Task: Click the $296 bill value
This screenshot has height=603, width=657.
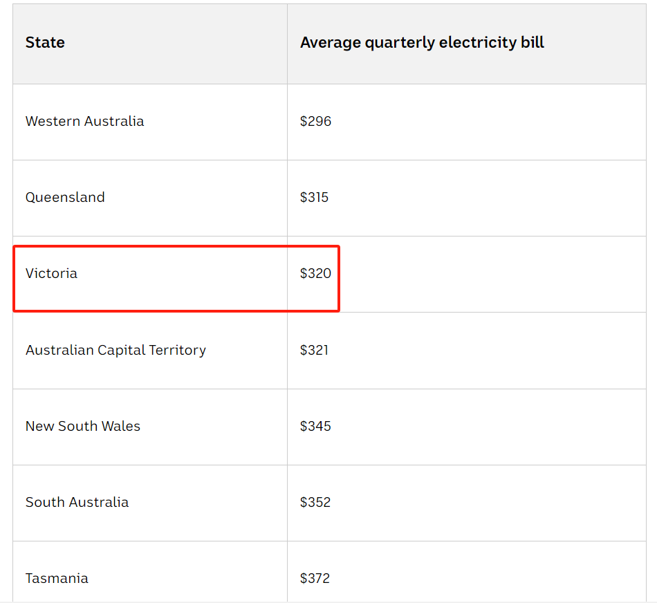Action: 315,121
